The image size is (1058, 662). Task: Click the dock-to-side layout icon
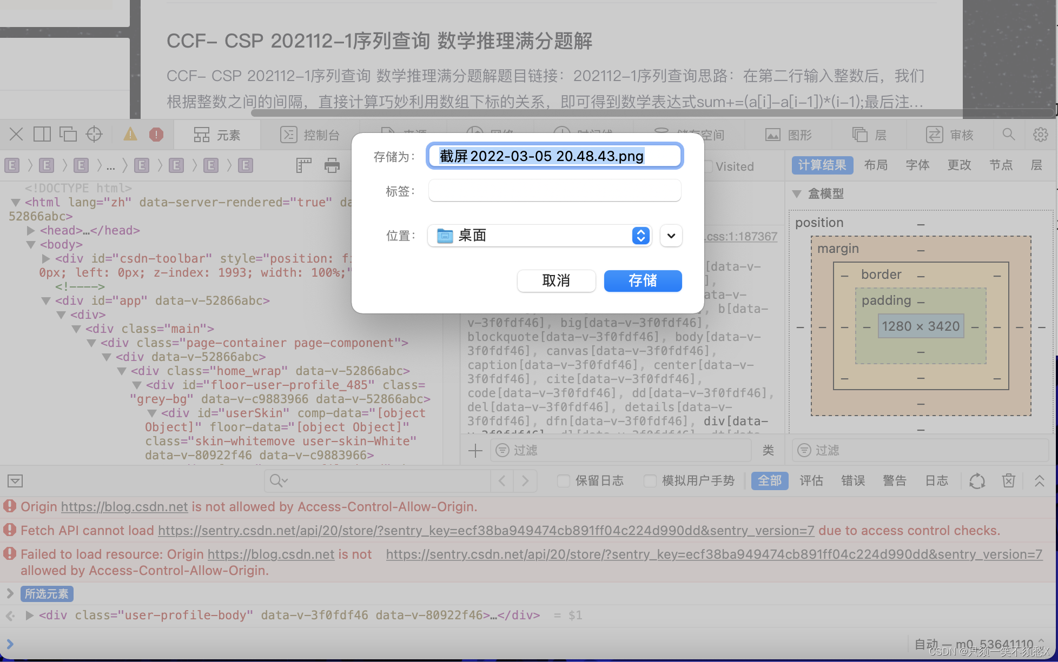42,134
